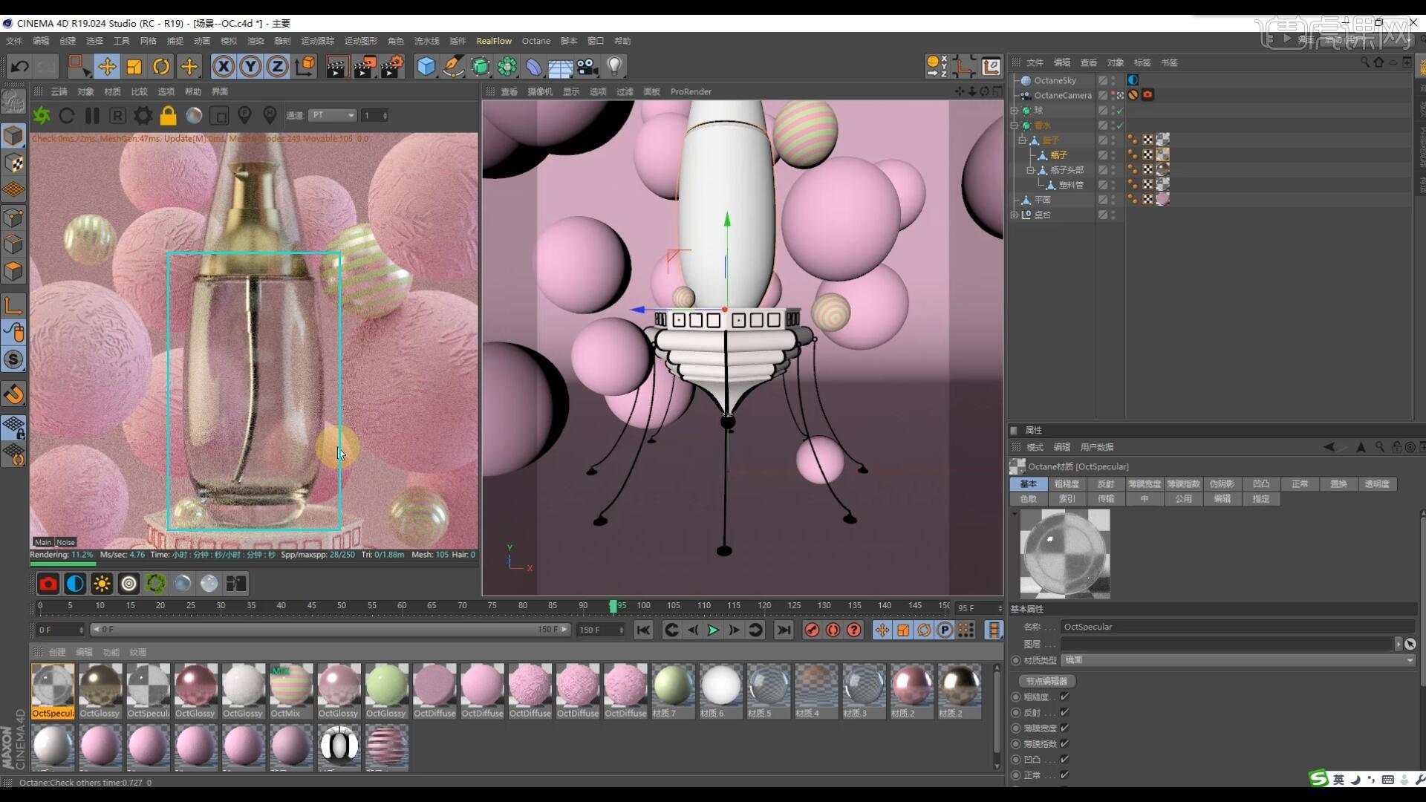This screenshot has width=1426, height=802.
Task: Open the PT mode dropdown in live viewer
Action: [332, 115]
